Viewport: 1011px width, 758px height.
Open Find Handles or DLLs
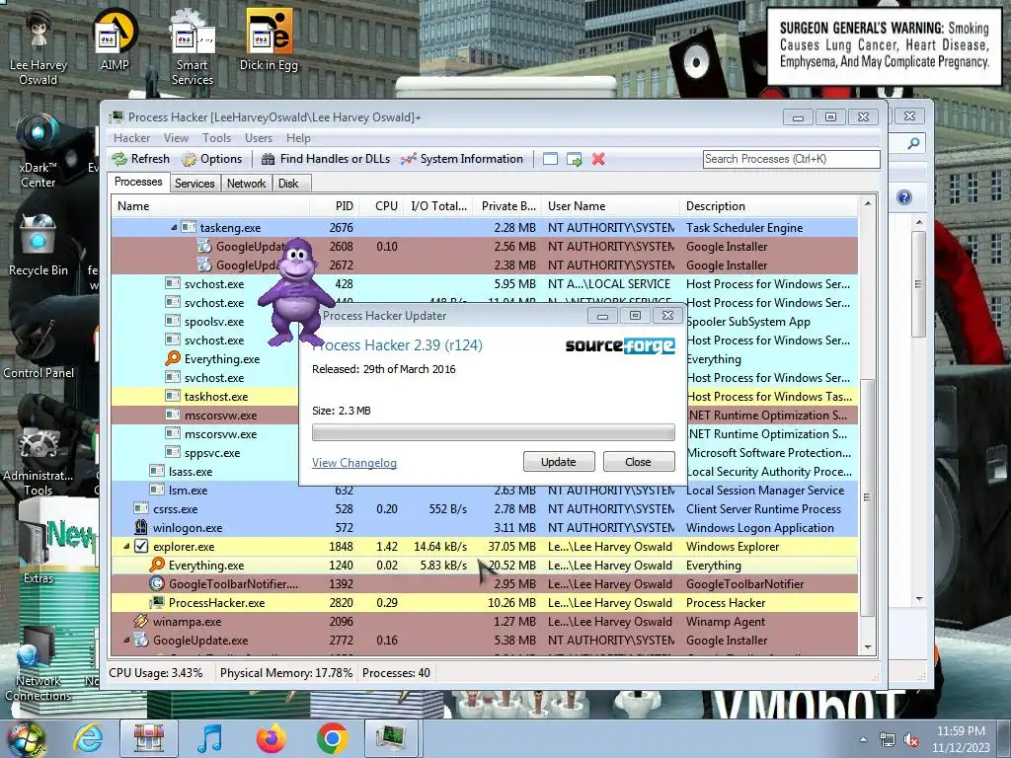tap(326, 159)
